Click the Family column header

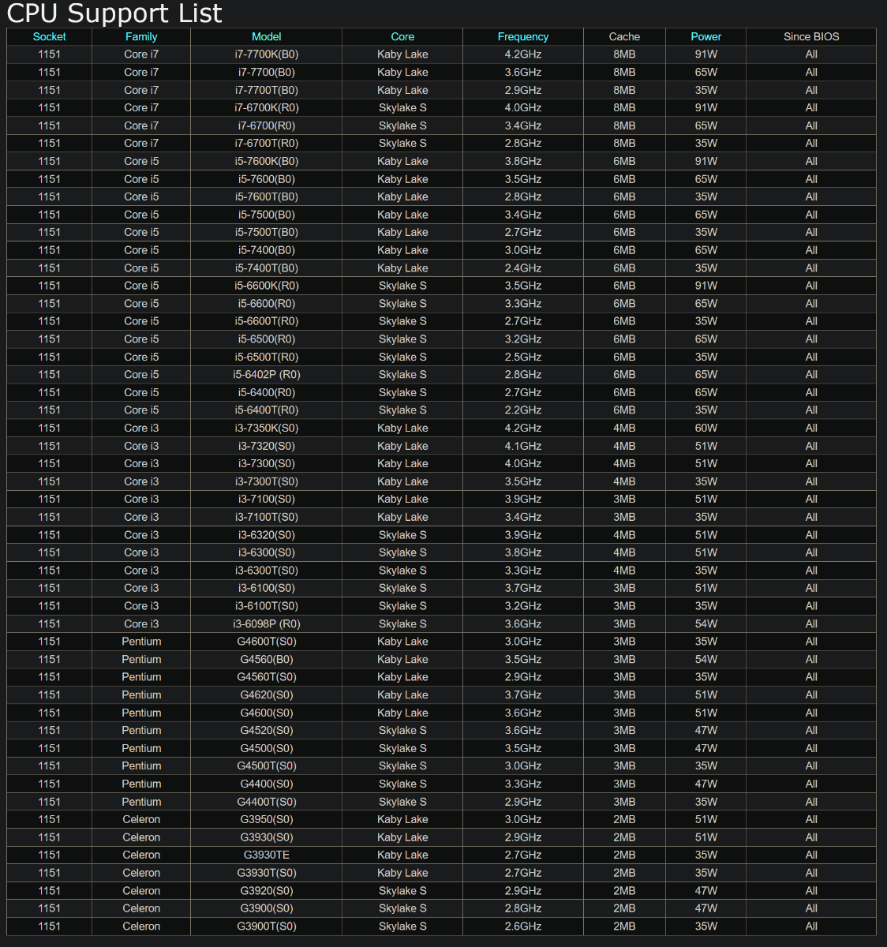[141, 36]
